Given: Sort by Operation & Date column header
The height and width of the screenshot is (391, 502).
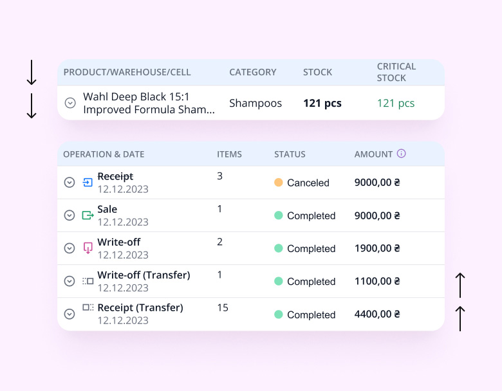Looking at the screenshot, I should click(x=104, y=154).
